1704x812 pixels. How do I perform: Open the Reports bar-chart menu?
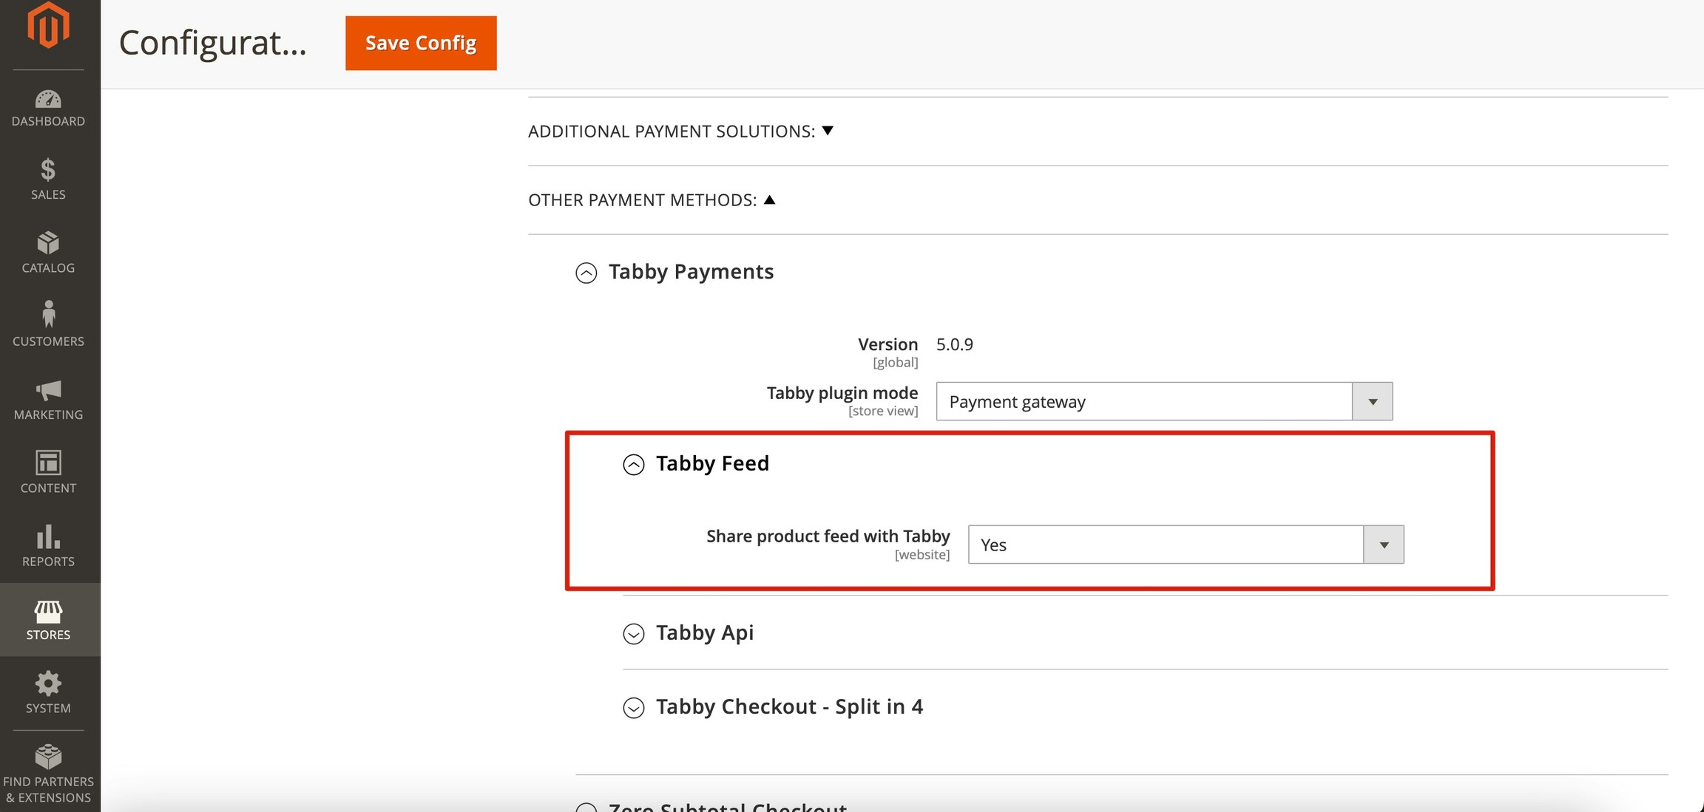click(49, 546)
